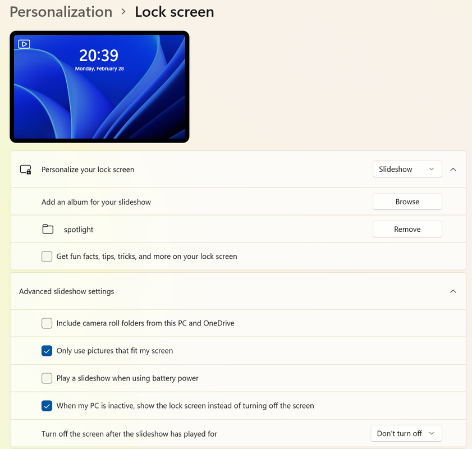Remove the spotlight album
Image resolution: width=472 pixels, height=449 pixels.
click(x=407, y=230)
